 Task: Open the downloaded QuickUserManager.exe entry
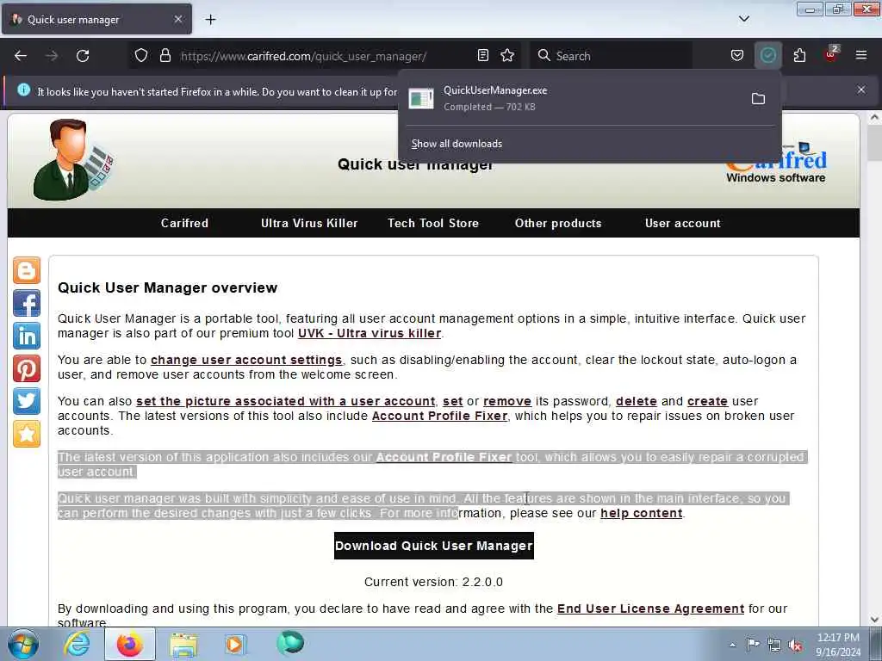[x=572, y=98]
